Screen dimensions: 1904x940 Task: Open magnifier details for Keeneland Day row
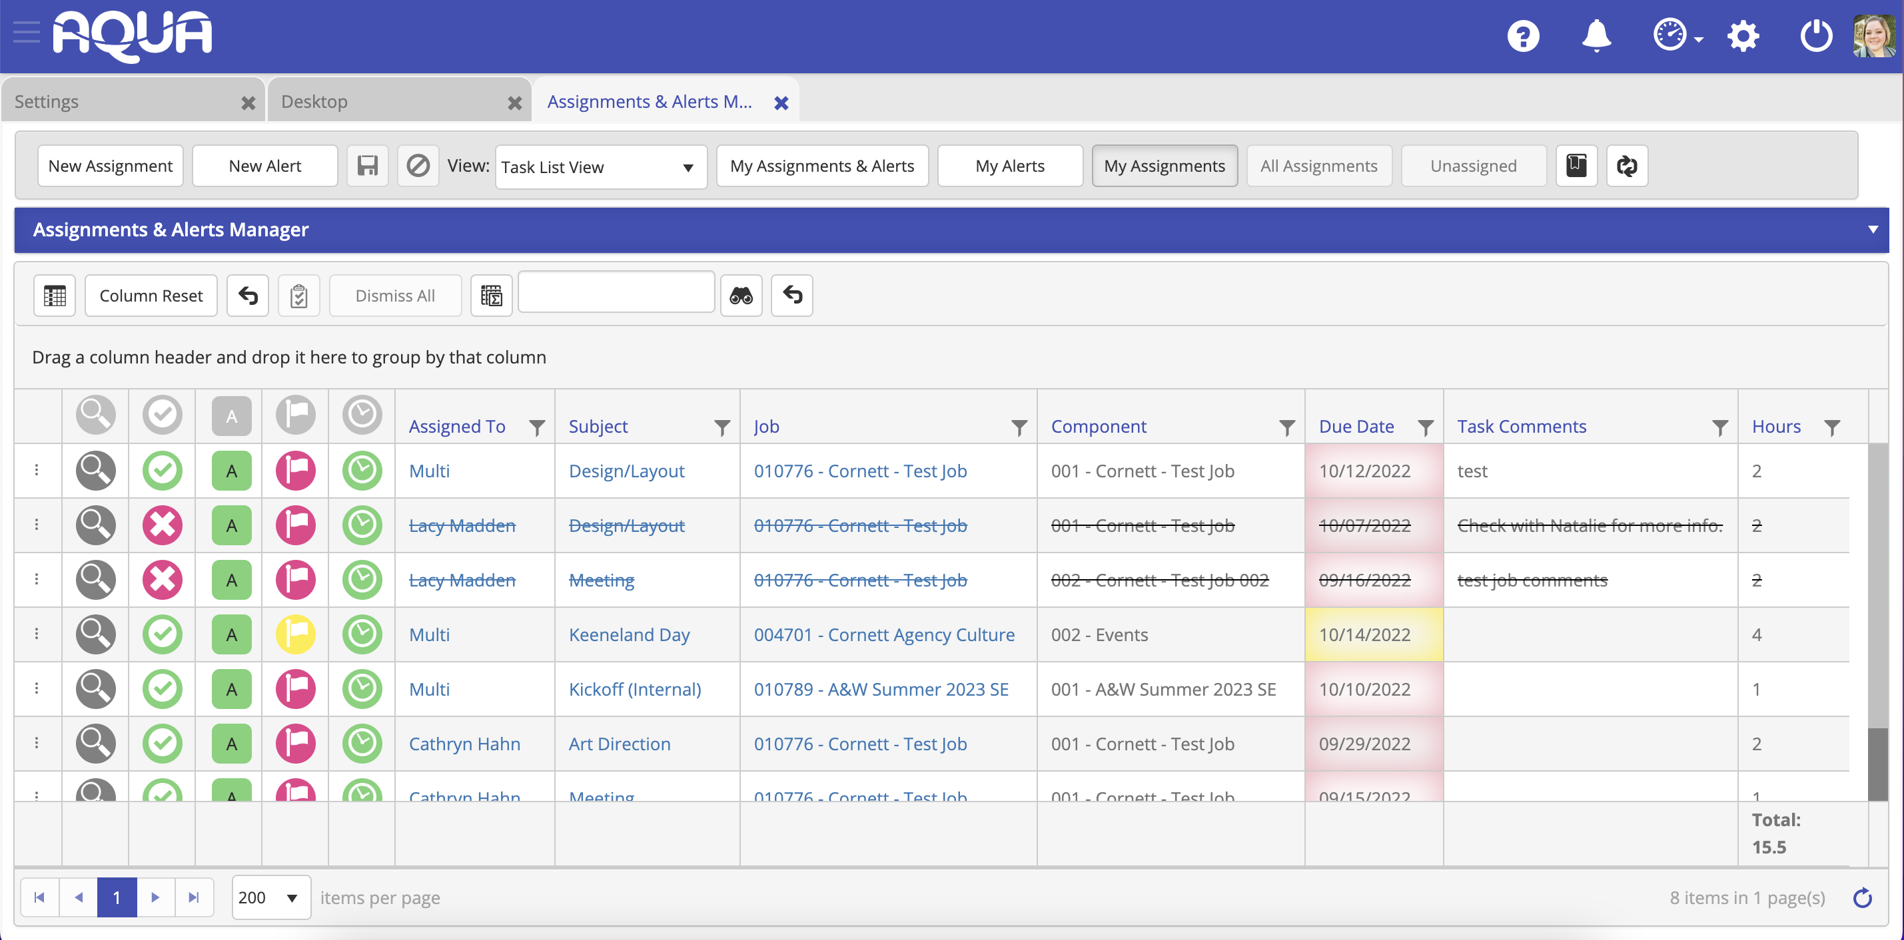click(95, 634)
